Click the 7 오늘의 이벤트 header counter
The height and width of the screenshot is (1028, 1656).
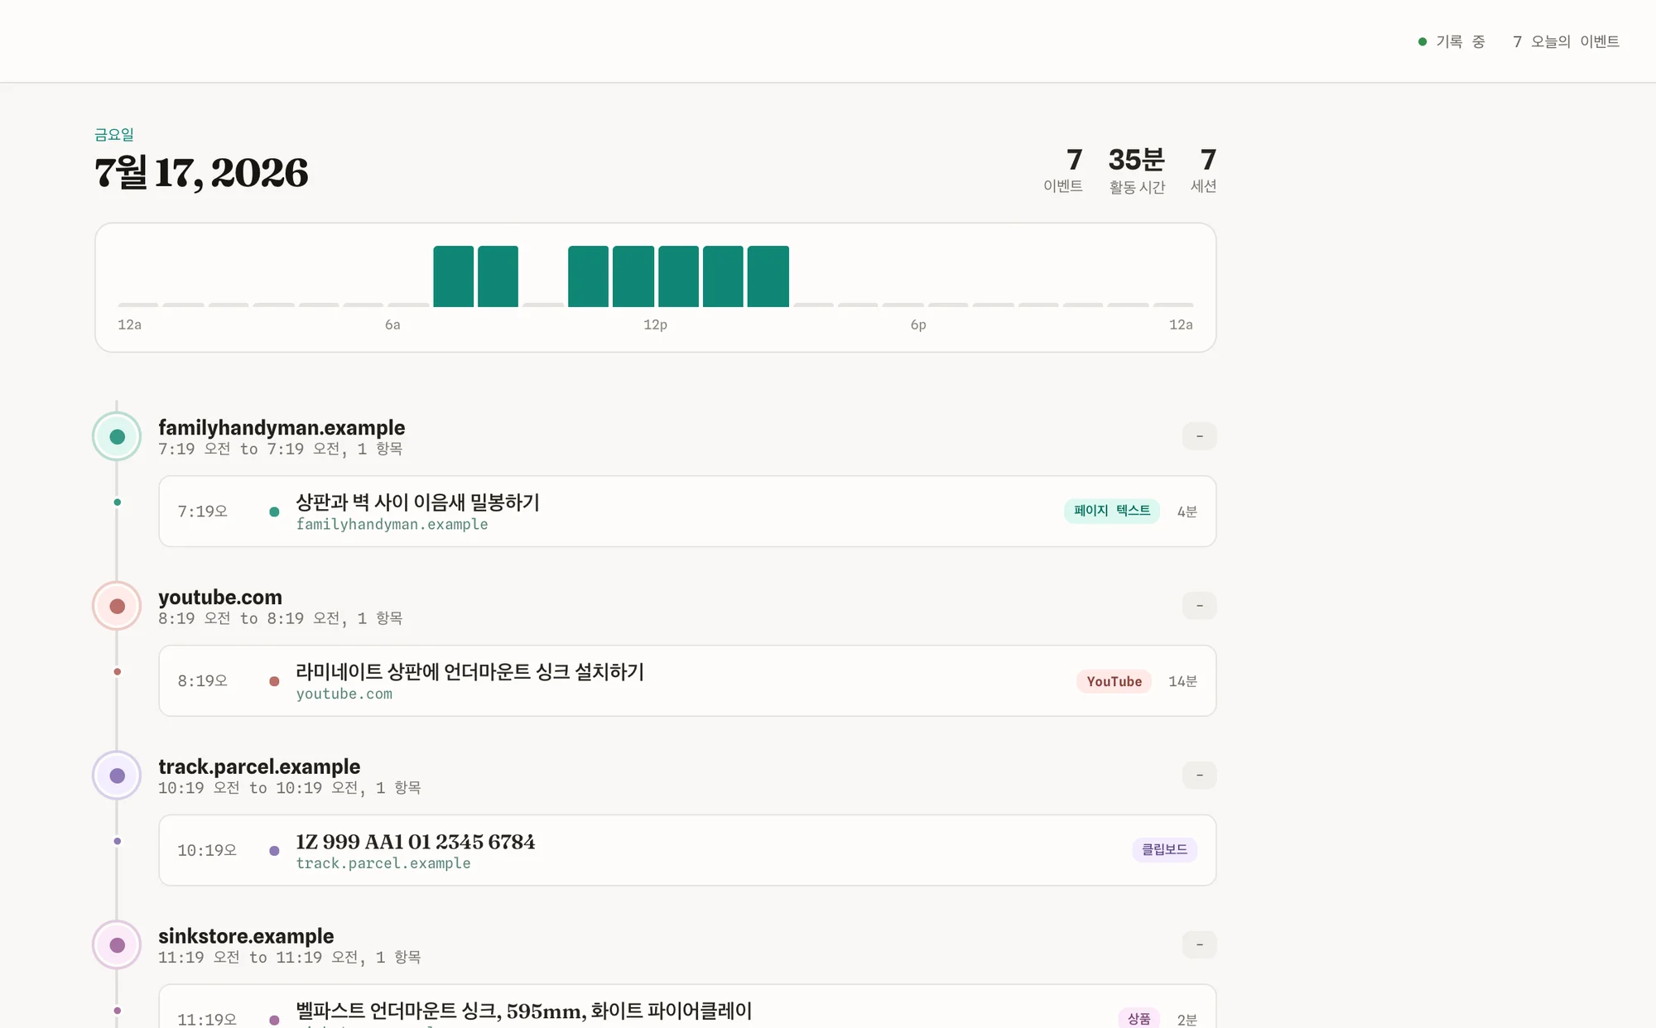click(x=1566, y=41)
